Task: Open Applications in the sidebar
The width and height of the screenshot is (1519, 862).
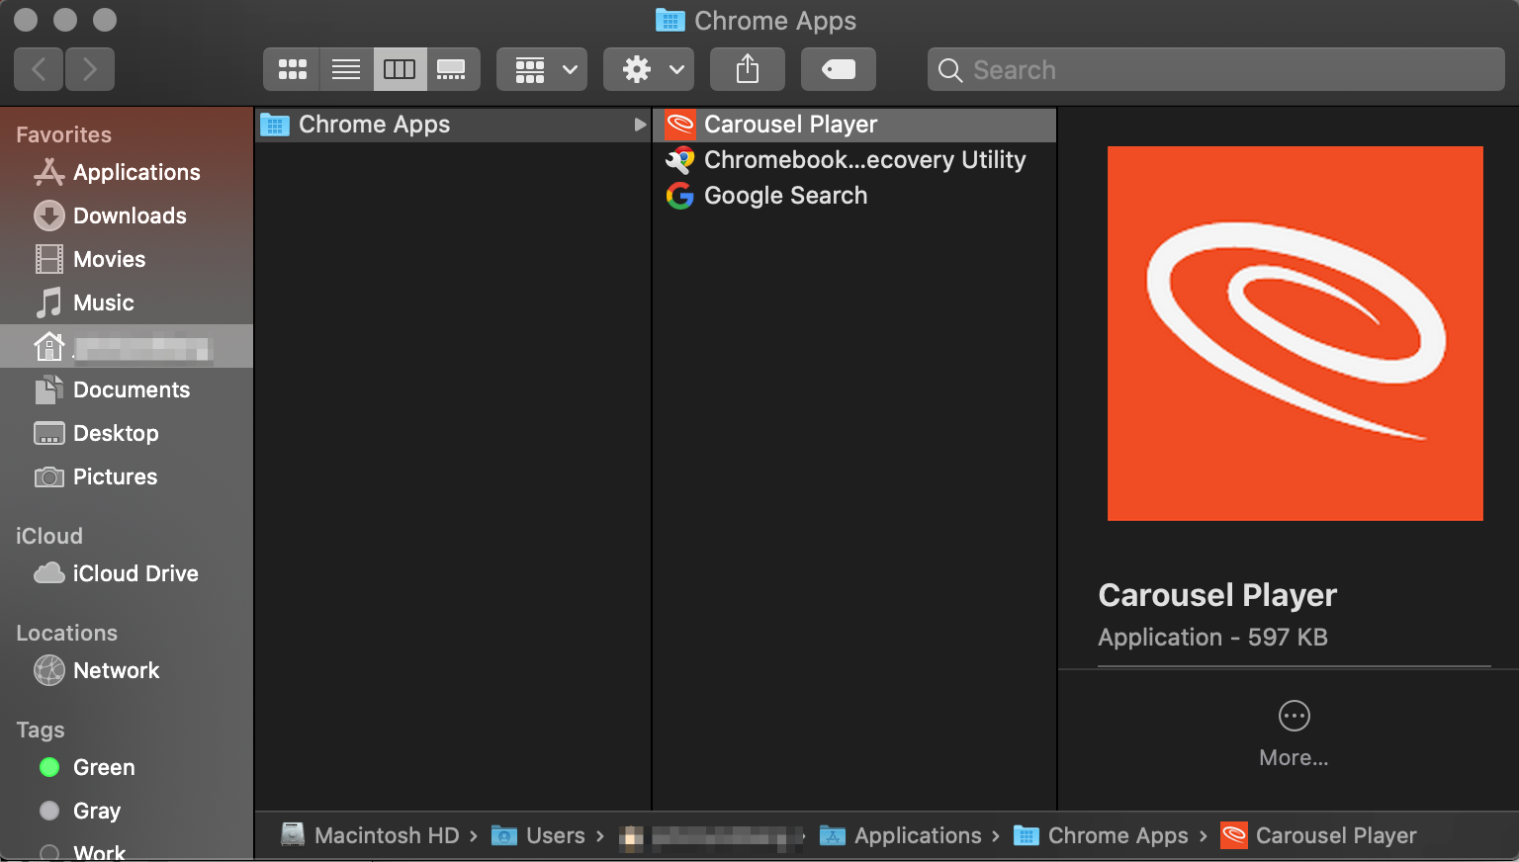Action: pyautogui.click(x=127, y=172)
